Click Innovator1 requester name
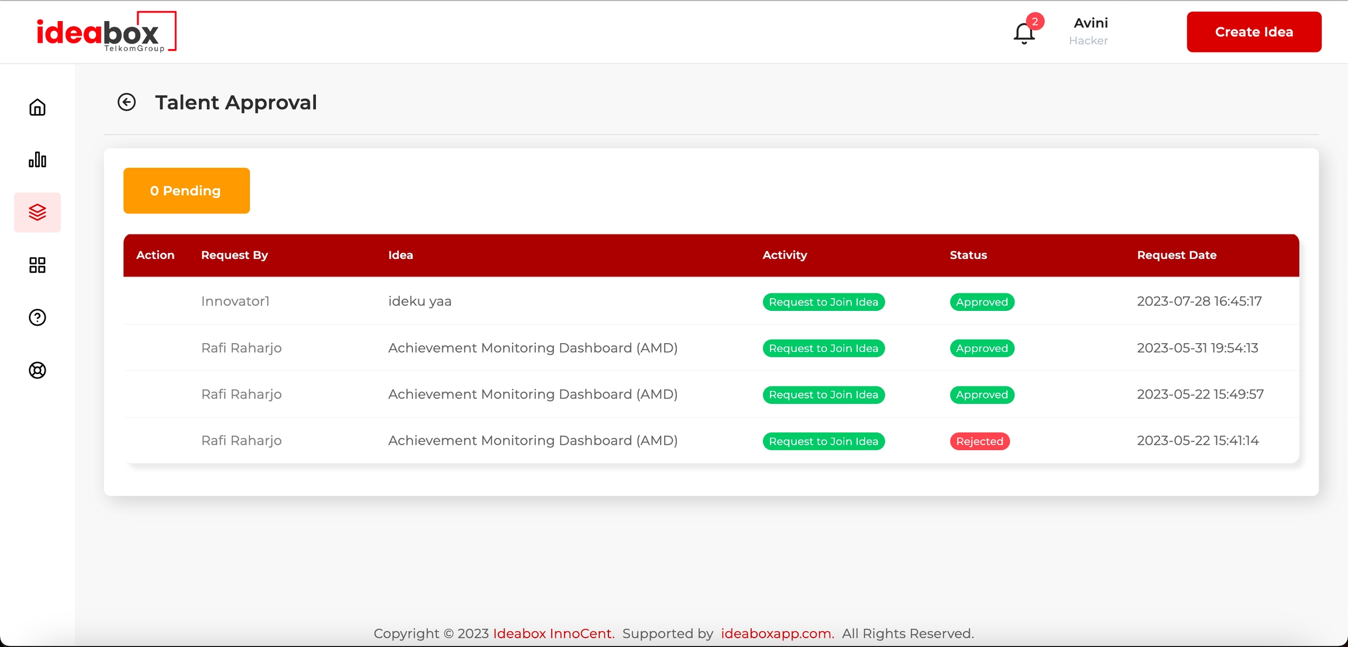 coord(235,302)
